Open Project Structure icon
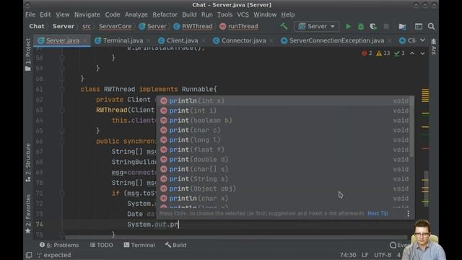Image resolution: width=462 pixels, height=260 pixels. [x=403, y=27]
